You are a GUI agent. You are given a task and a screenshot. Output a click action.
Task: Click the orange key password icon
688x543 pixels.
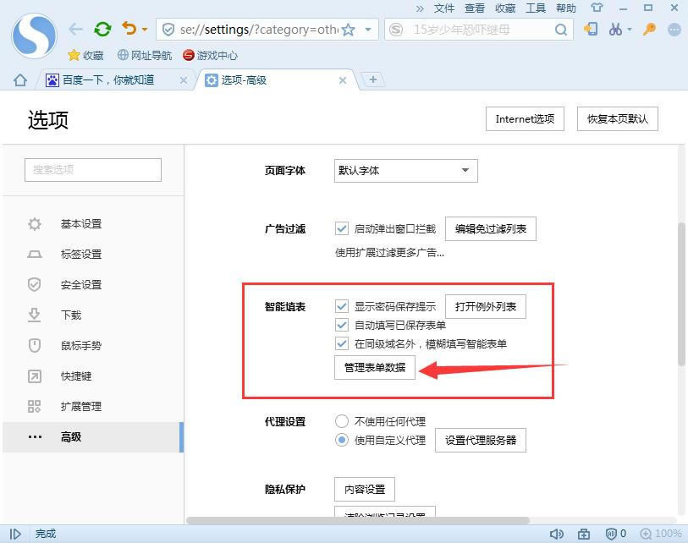649,30
